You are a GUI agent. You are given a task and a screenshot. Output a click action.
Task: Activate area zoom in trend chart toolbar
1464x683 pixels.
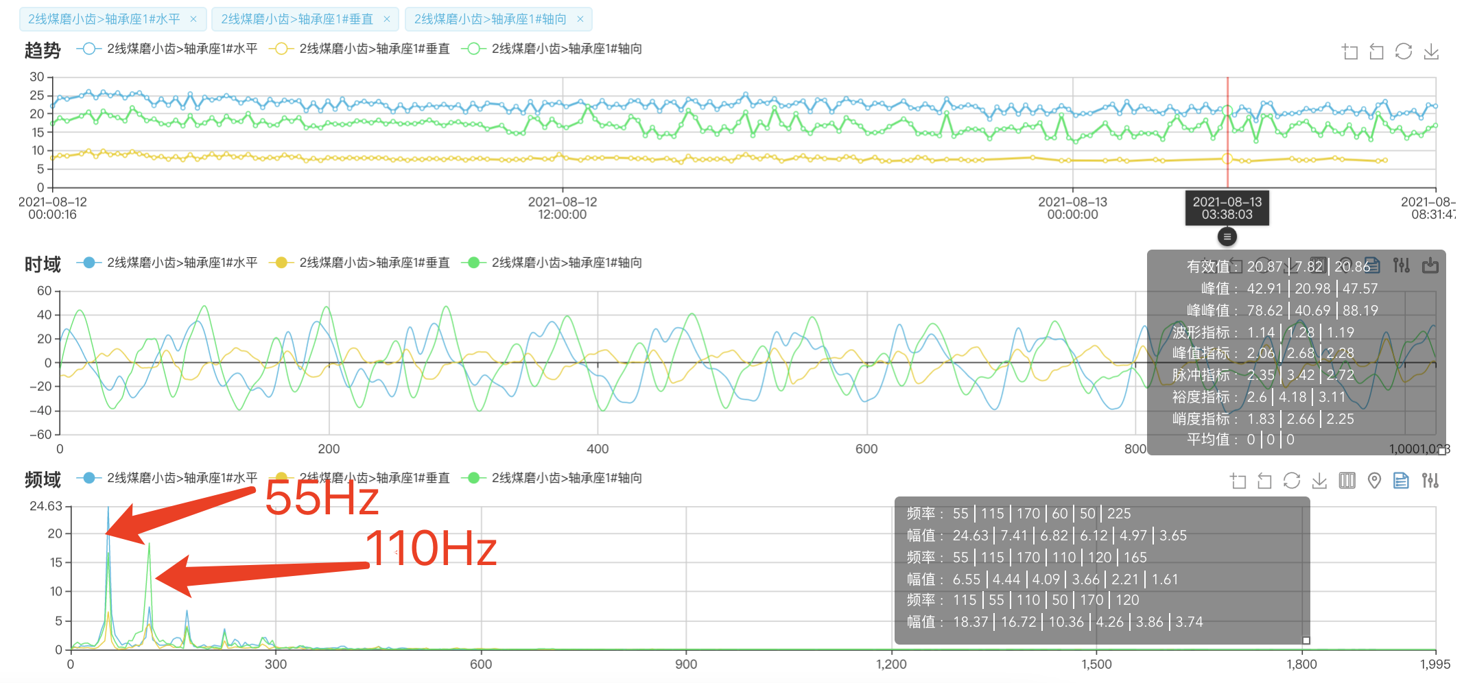click(1350, 52)
